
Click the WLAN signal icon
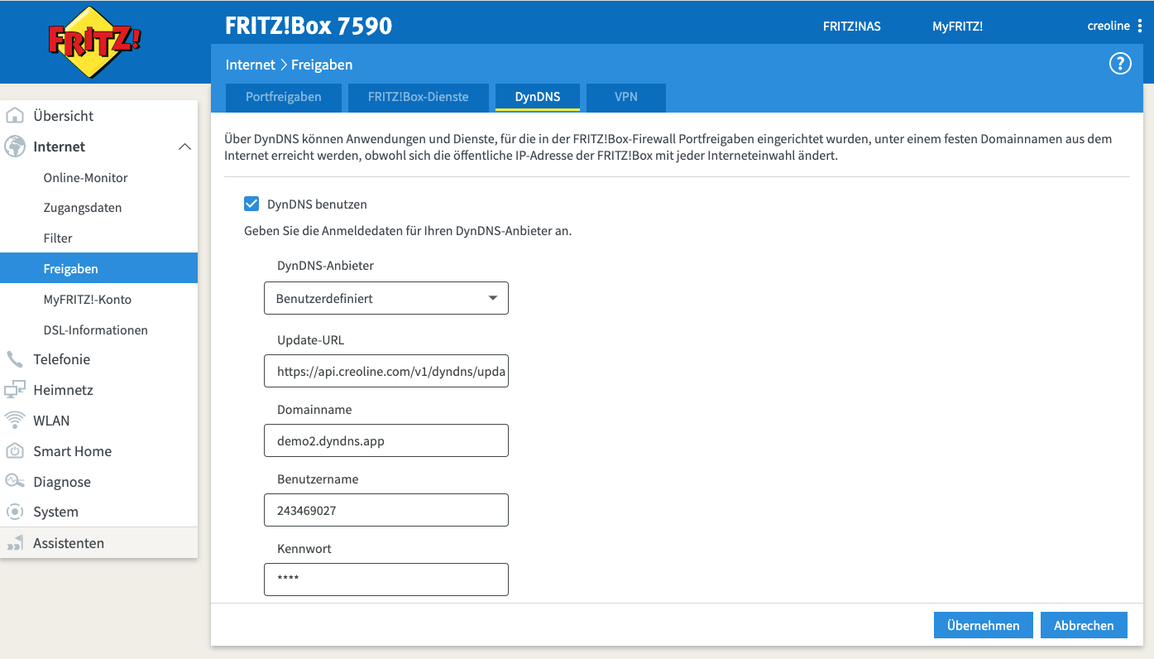tap(15, 421)
